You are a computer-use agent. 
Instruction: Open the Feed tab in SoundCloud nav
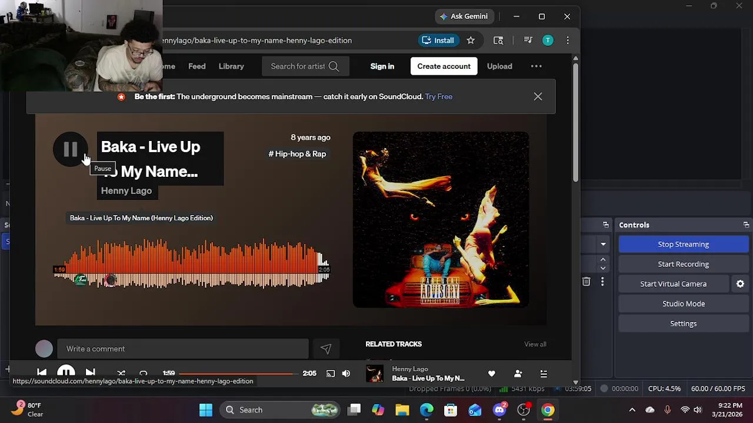pyautogui.click(x=197, y=66)
